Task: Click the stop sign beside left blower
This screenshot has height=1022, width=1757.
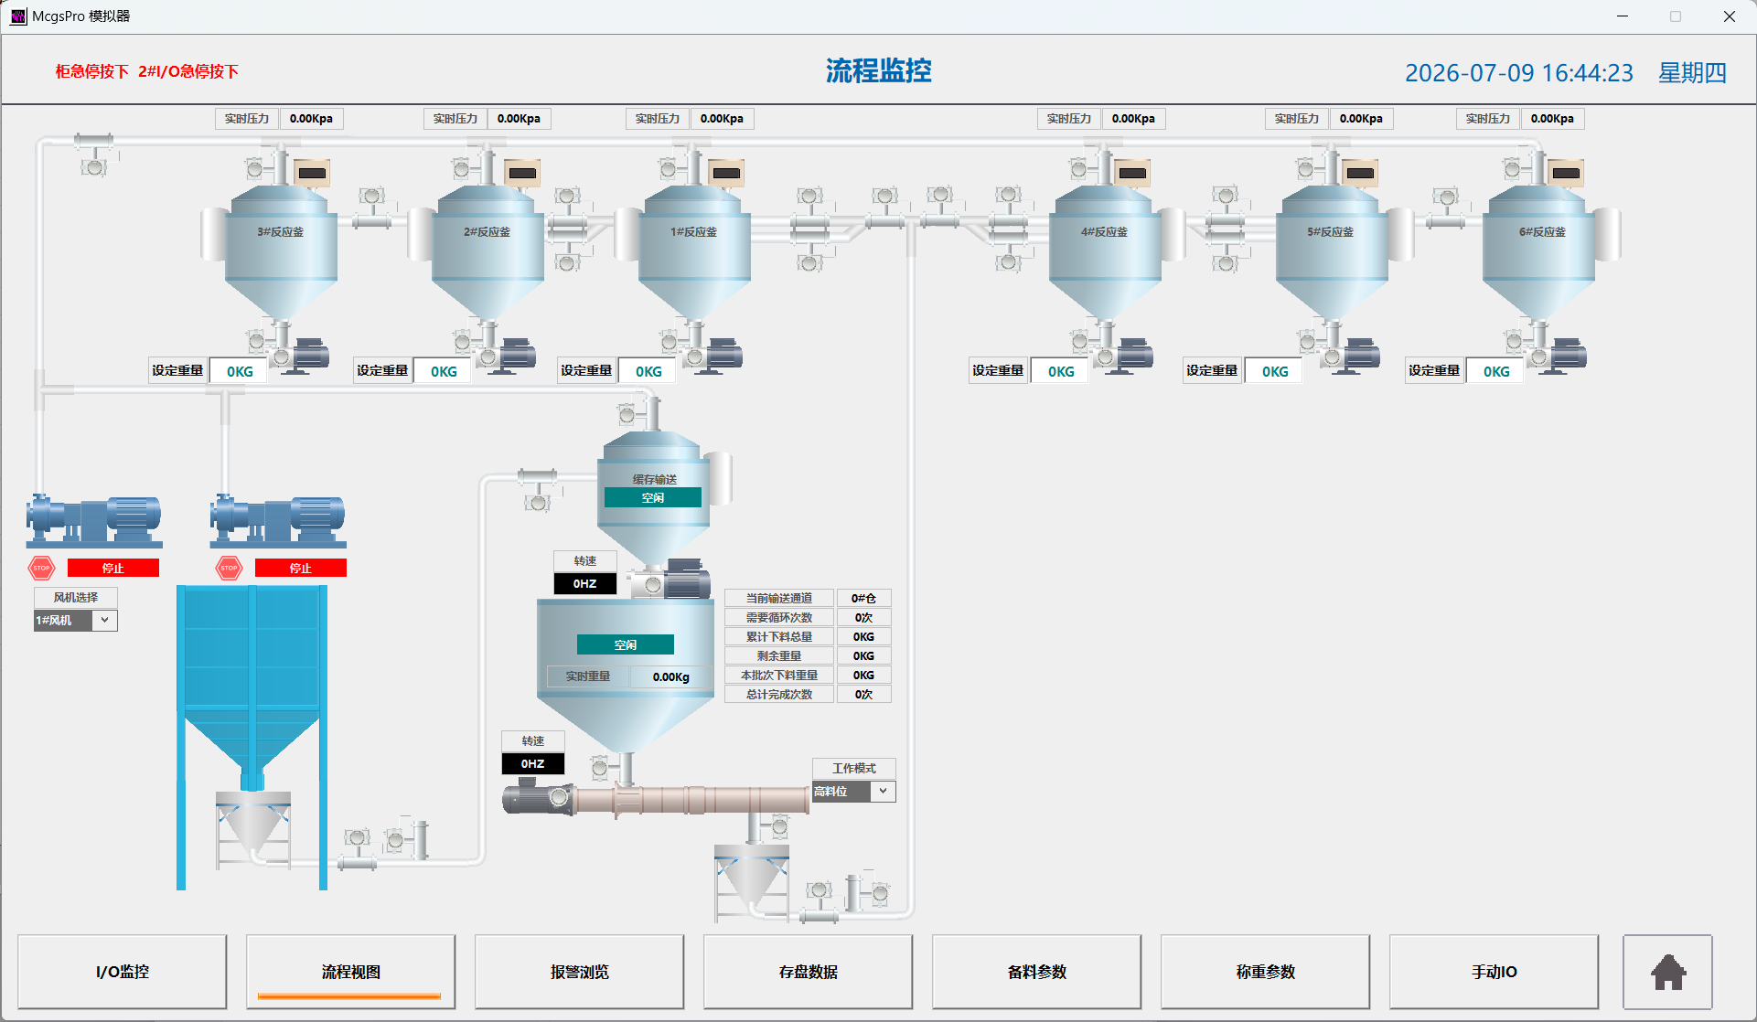Action: point(42,568)
